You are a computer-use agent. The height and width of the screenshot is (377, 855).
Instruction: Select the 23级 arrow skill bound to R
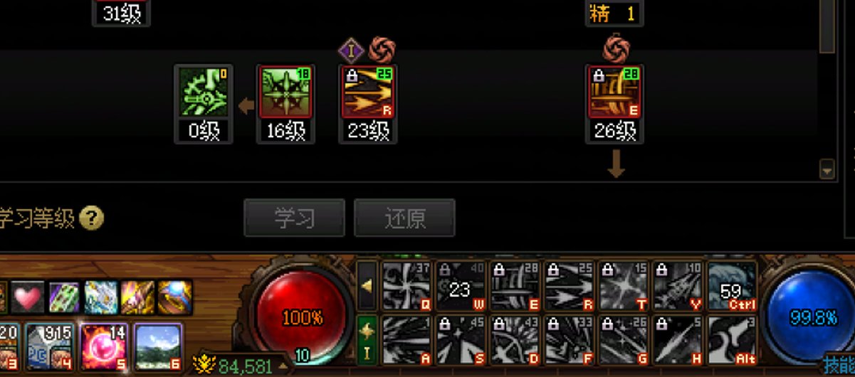pos(368,92)
